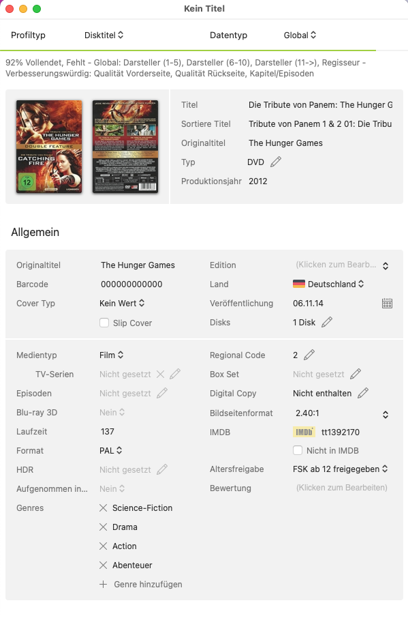
Task: Click the IMDb logo badge
Action: [x=304, y=432]
